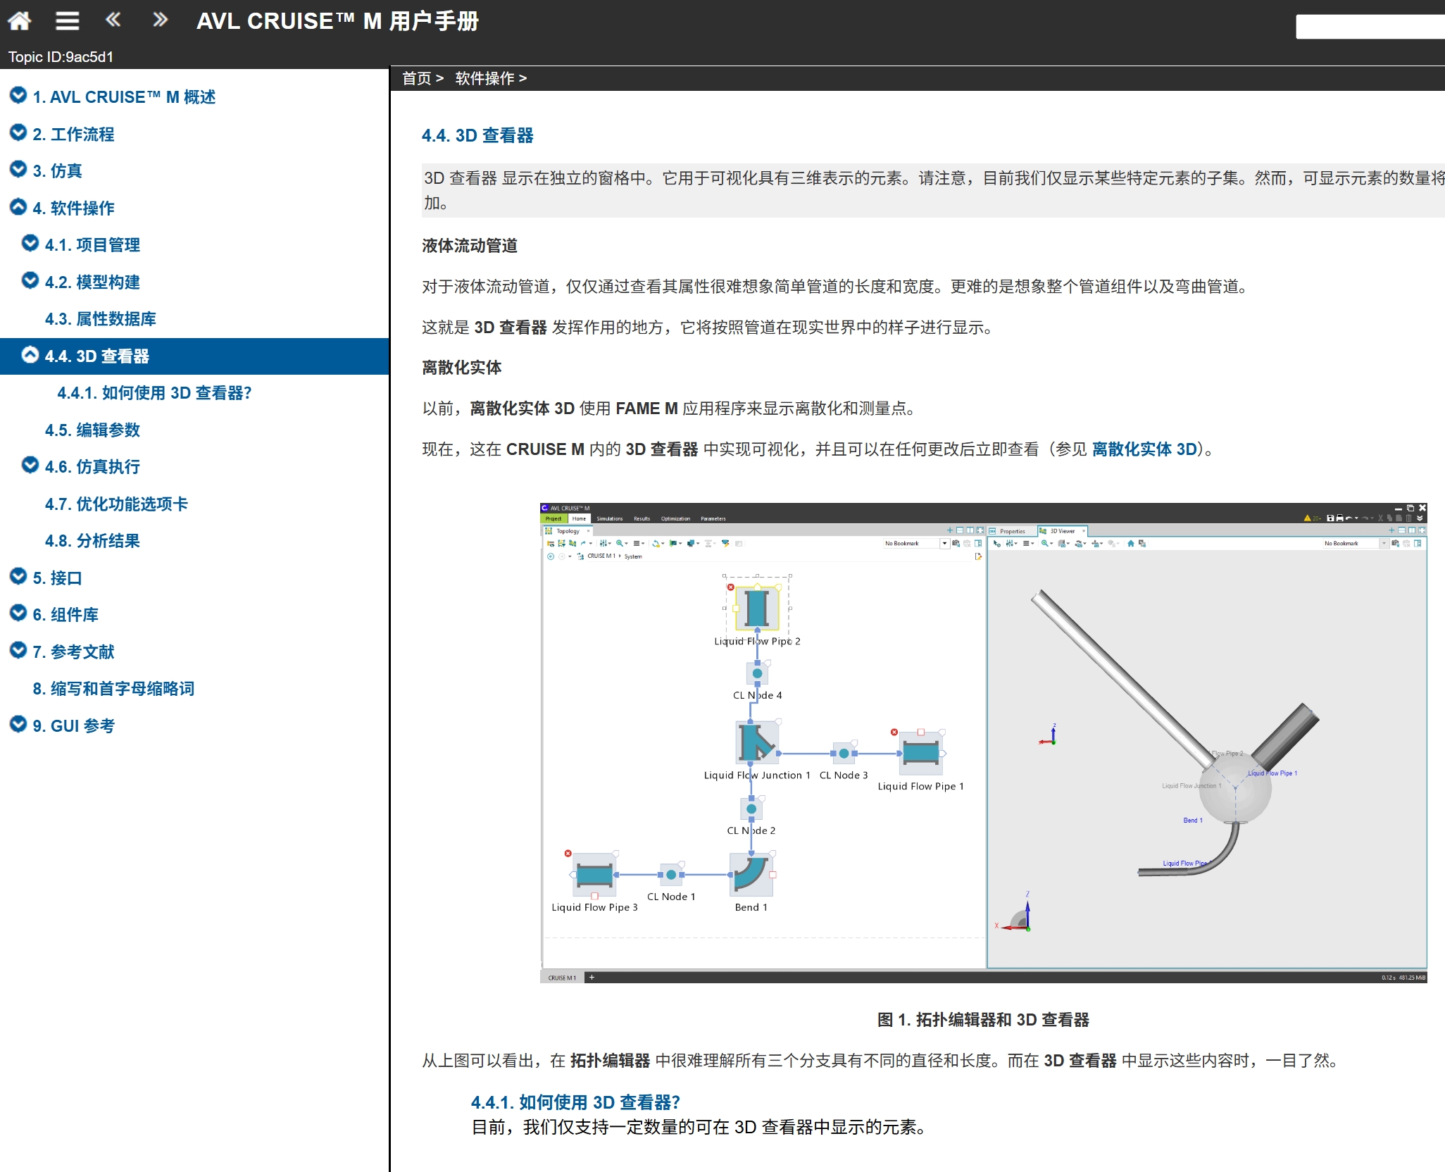Expand chapter 9 GUI 参考 chevron

click(18, 724)
